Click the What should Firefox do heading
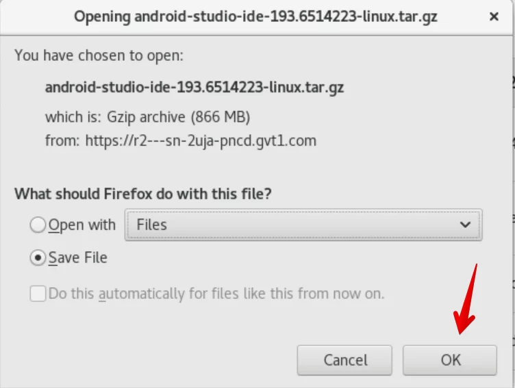 [x=143, y=194]
